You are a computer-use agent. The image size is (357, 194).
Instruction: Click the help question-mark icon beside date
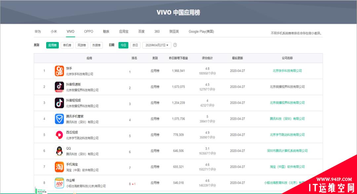pyautogui.click(x=175, y=45)
